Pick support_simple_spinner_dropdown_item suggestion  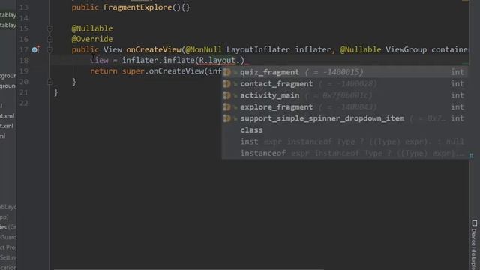click(345, 118)
